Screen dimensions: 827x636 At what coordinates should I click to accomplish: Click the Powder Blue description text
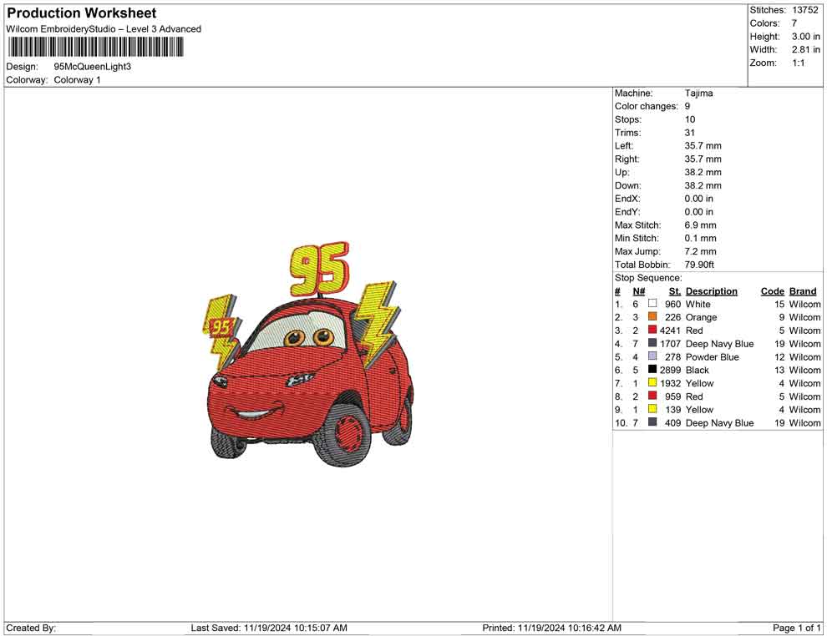(x=712, y=356)
